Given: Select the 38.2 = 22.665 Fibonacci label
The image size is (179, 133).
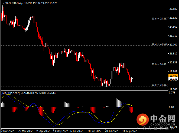Looking at the screenshot, I should point(160,44).
